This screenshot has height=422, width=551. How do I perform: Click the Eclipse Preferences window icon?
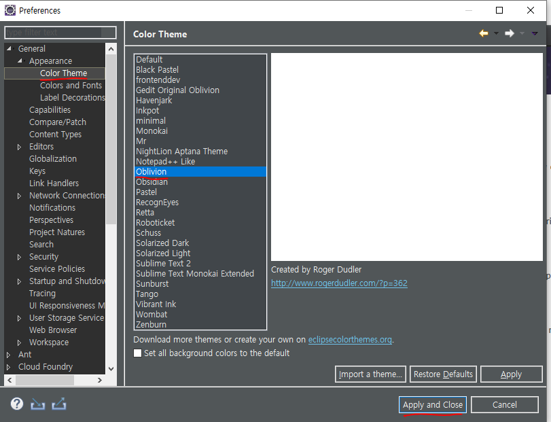coord(10,10)
